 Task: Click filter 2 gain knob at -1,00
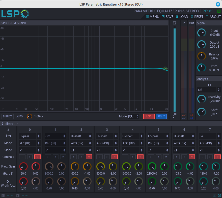(x=87, y=167)
